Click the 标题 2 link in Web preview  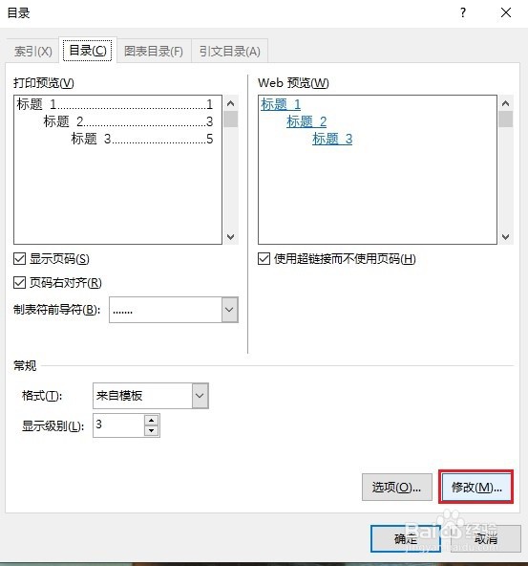(306, 121)
